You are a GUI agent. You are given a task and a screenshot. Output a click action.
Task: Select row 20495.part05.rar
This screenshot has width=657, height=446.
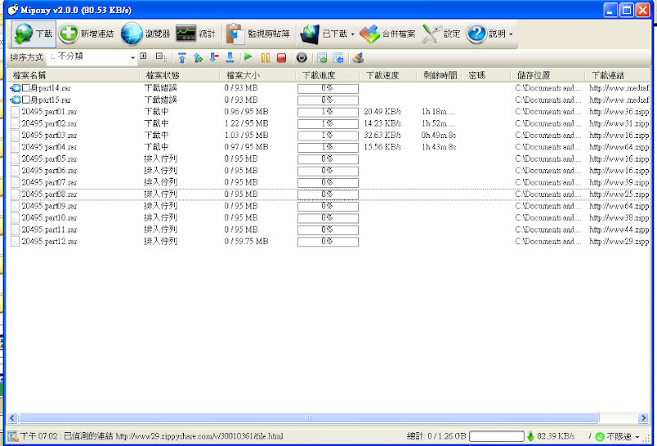(329, 159)
